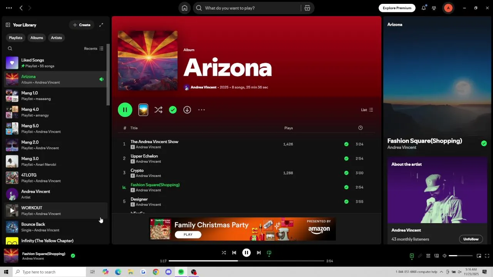The height and width of the screenshot is (277, 493).
Task: Mute with the volume speaker icon
Action: click(444, 256)
